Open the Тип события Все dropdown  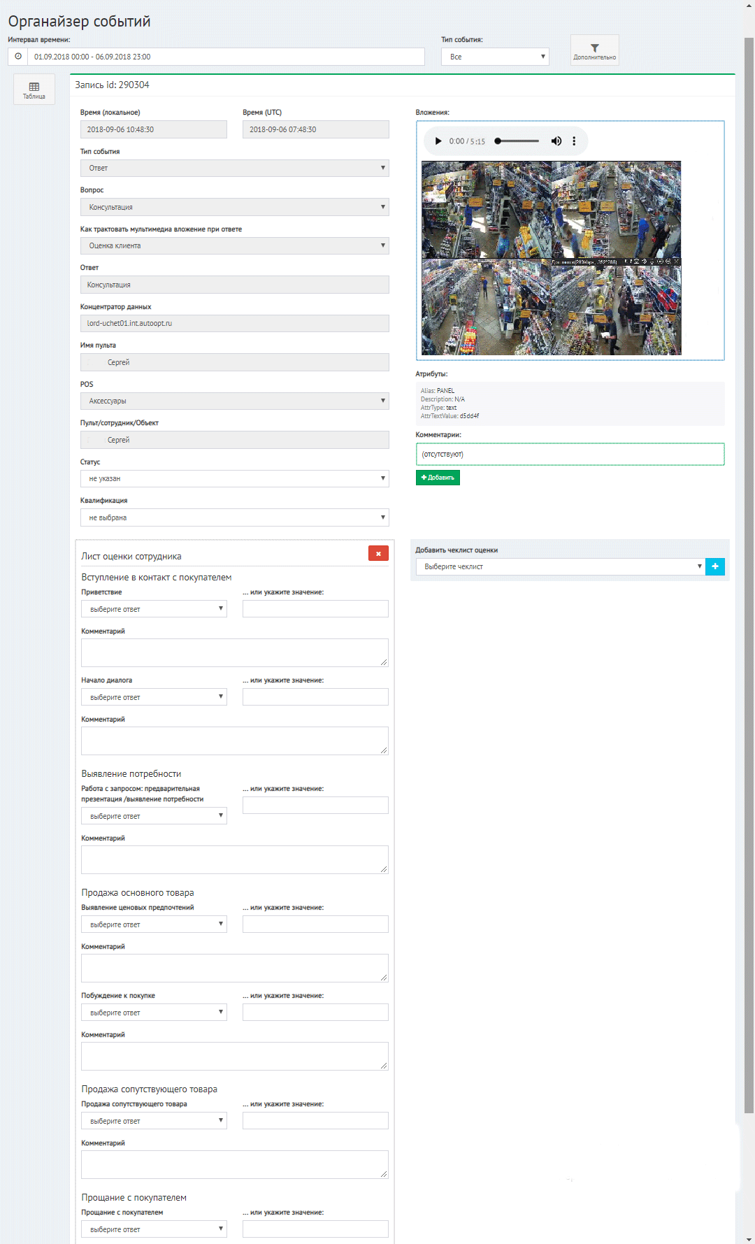click(x=495, y=57)
